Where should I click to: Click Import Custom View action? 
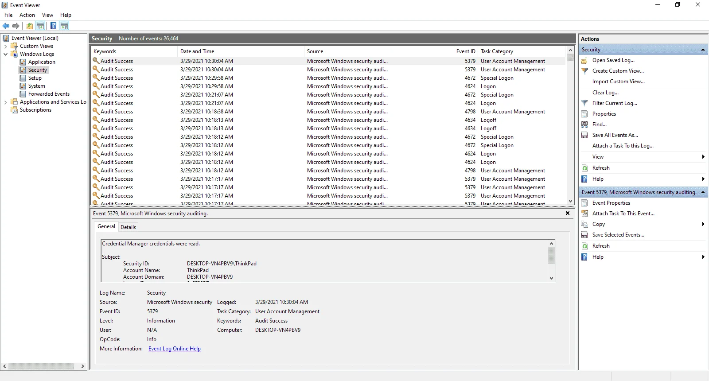[x=619, y=82]
